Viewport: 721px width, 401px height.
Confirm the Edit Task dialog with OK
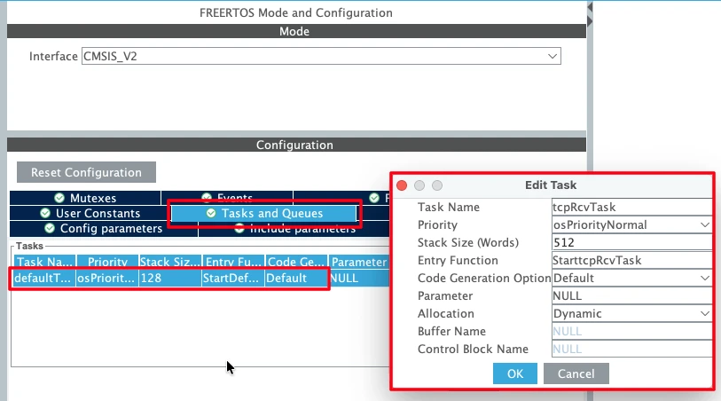pos(515,373)
